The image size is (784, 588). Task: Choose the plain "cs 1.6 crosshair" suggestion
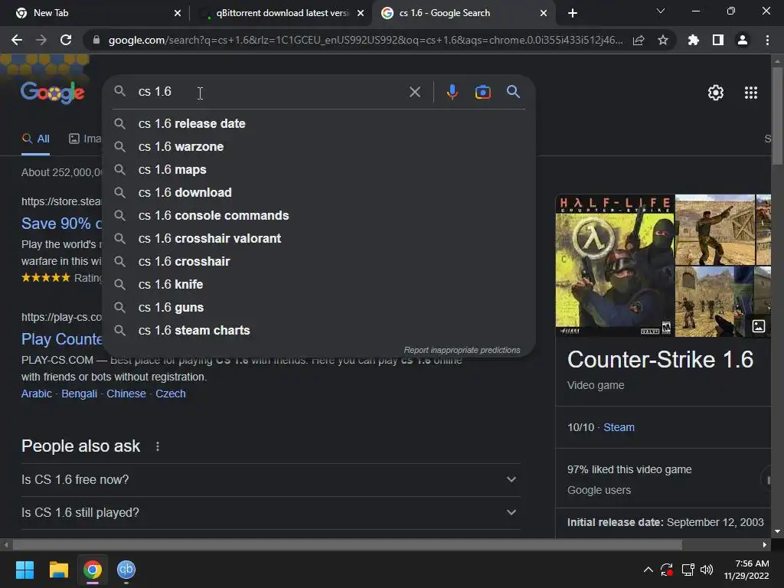coord(318,262)
